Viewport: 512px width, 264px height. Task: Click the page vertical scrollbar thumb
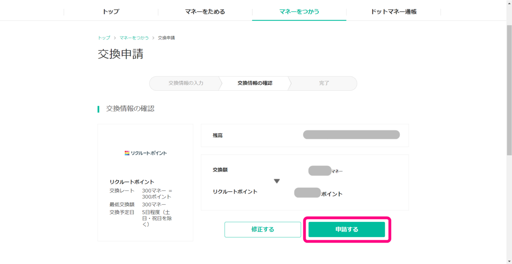pyautogui.click(x=509, y=90)
